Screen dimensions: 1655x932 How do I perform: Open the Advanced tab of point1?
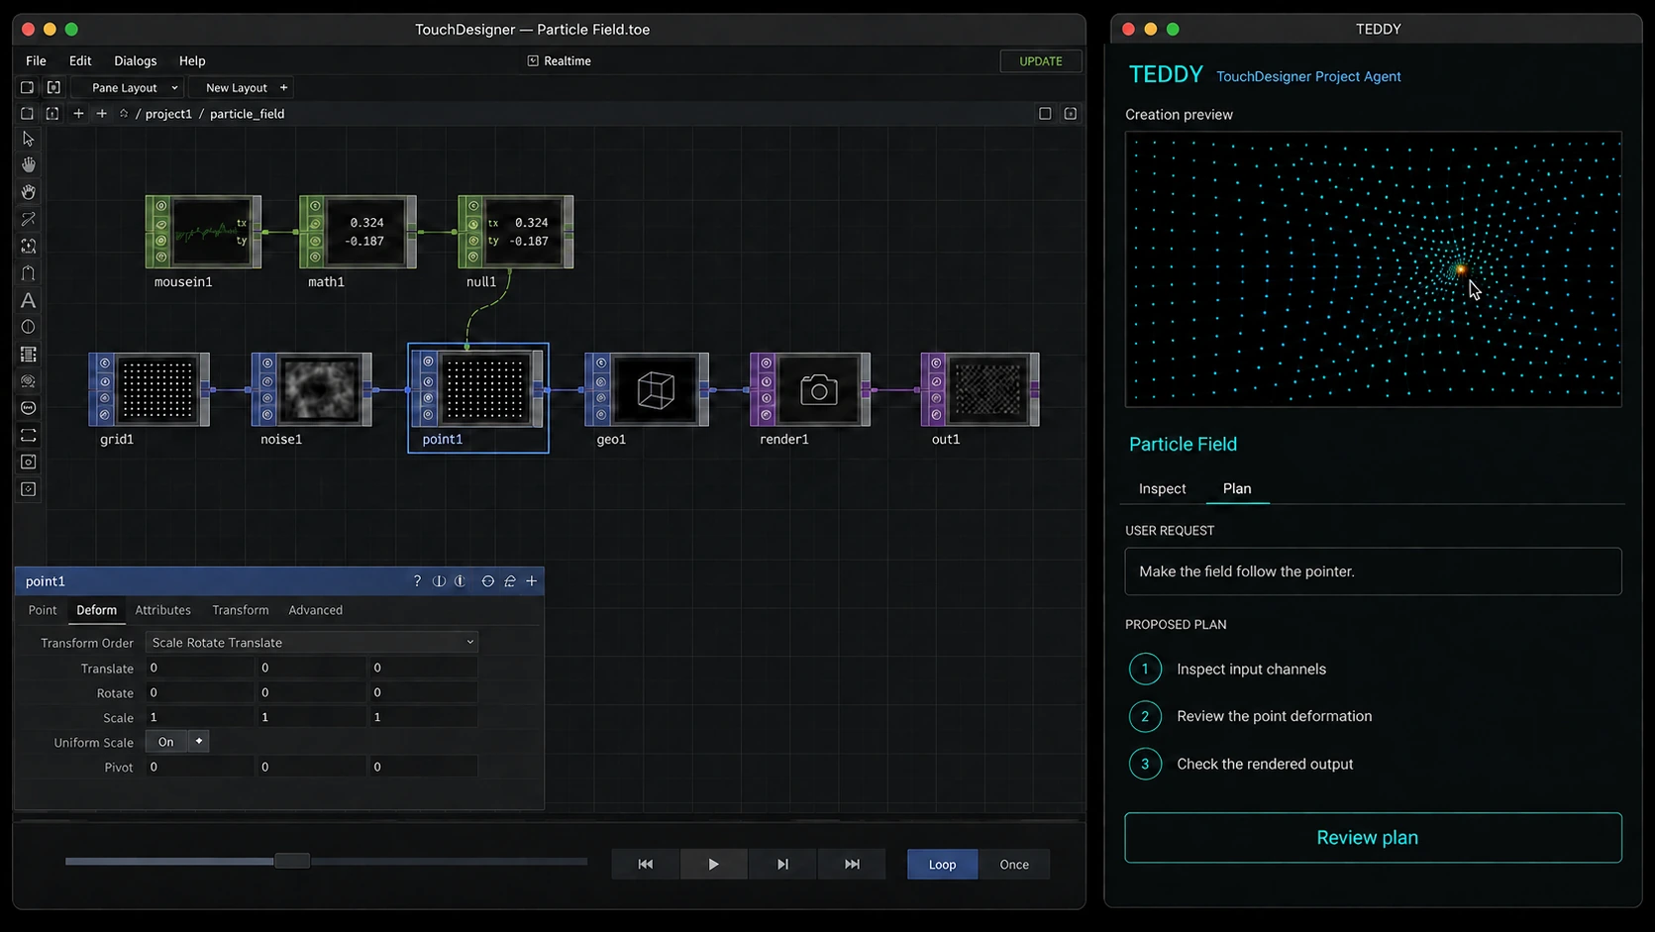pyautogui.click(x=315, y=610)
